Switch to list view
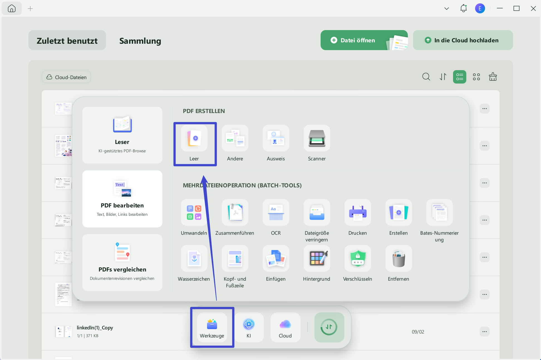 [x=460, y=77]
